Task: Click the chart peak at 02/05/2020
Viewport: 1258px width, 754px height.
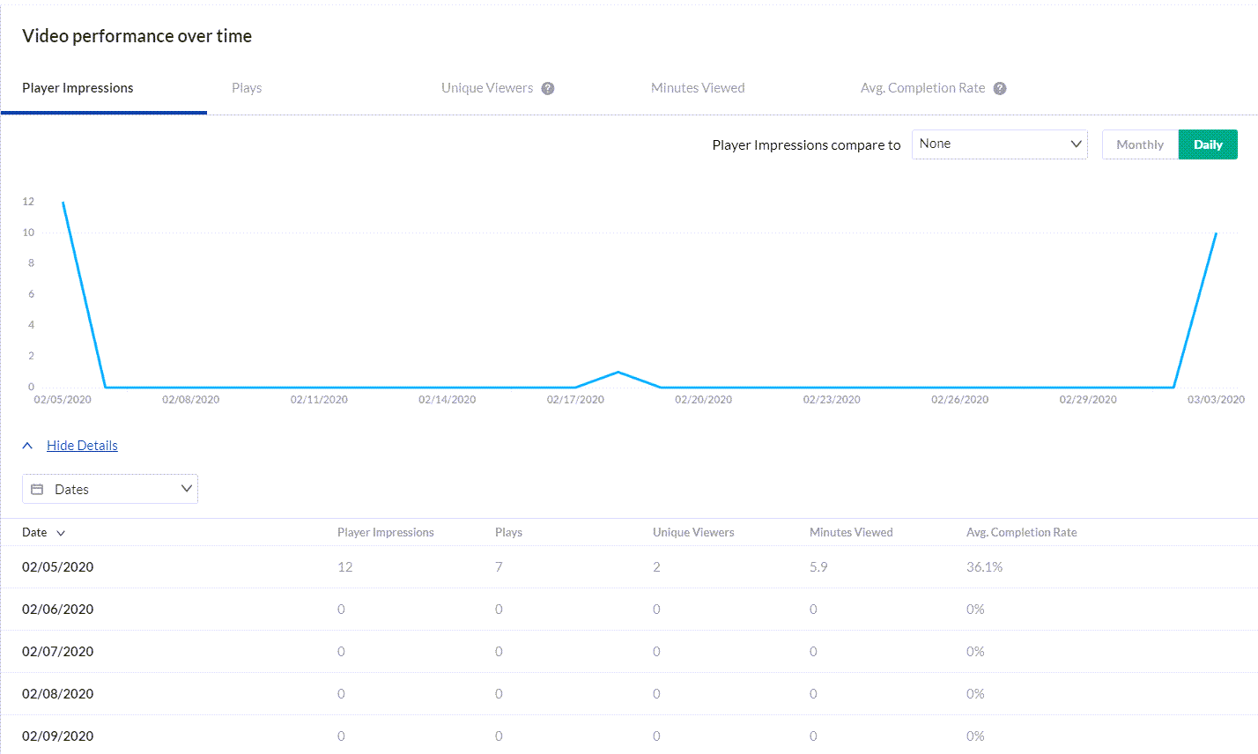Action: (63, 203)
